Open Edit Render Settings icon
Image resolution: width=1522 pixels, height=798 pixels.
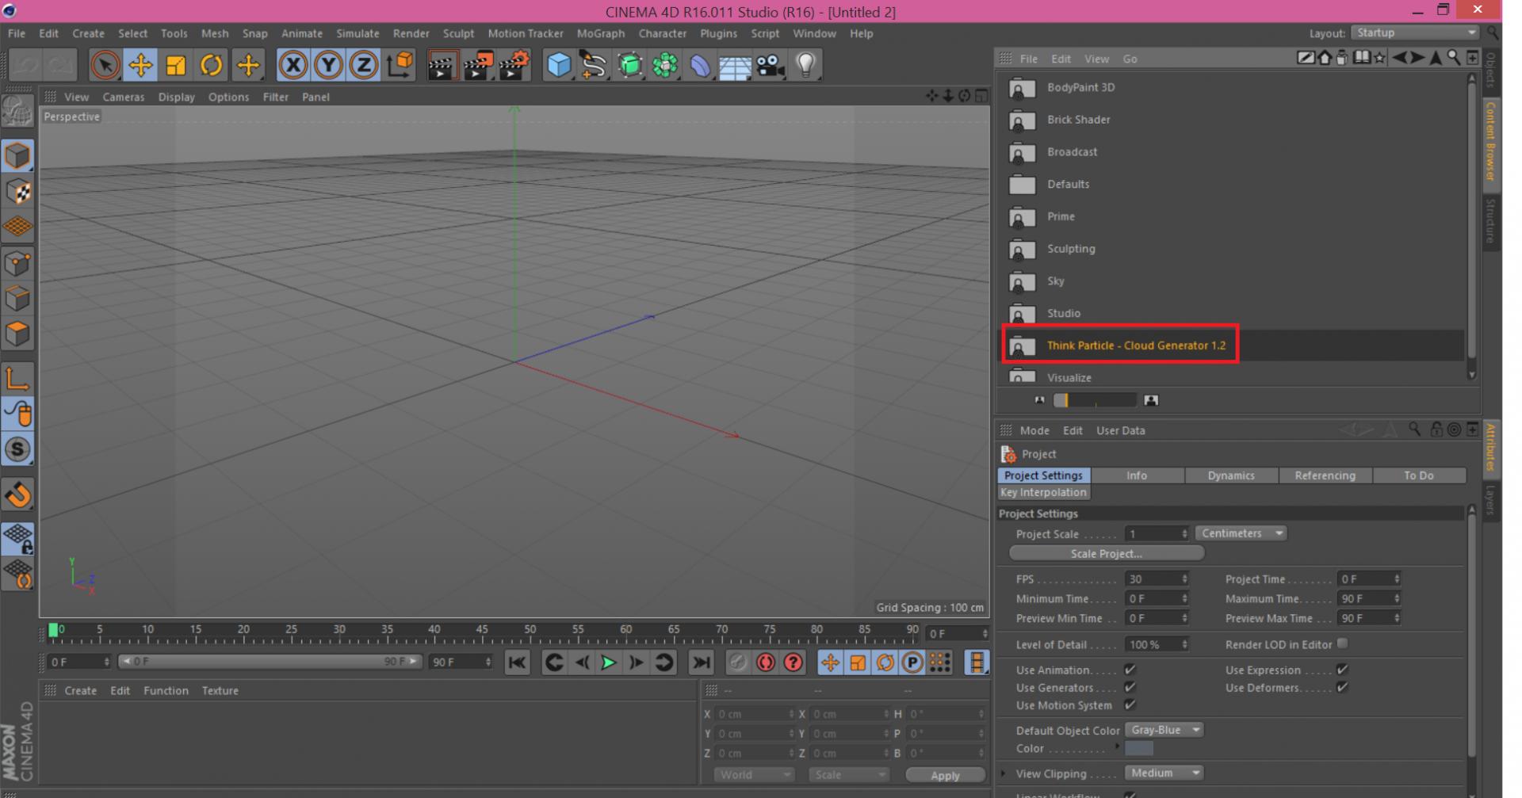click(514, 65)
